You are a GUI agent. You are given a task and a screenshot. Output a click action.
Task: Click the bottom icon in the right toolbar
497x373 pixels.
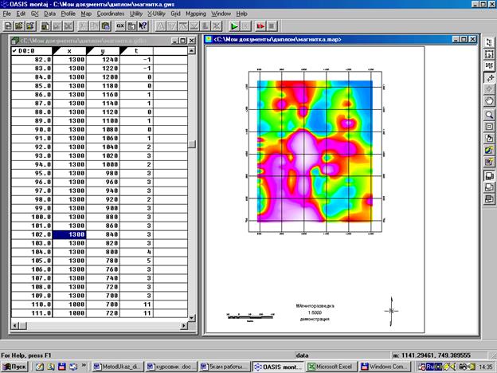point(491,199)
